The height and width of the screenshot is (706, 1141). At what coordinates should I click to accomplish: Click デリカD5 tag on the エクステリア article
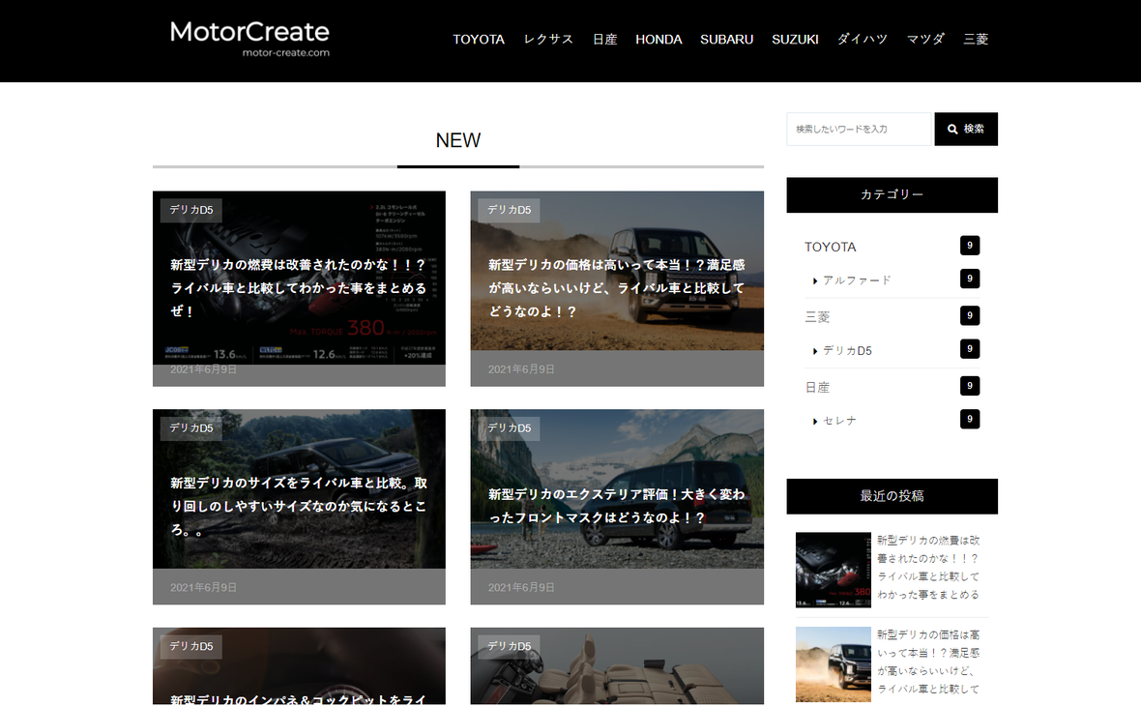point(510,428)
